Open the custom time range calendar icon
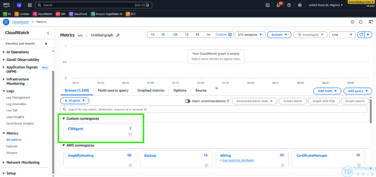This screenshot has height=177, width=376. pyautogui.click(x=230, y=35)
